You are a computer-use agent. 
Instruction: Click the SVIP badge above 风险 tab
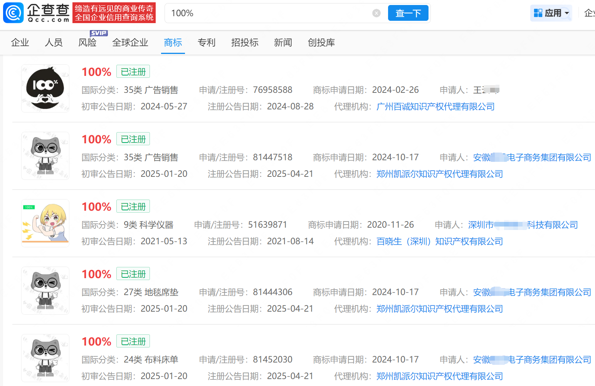99,33
